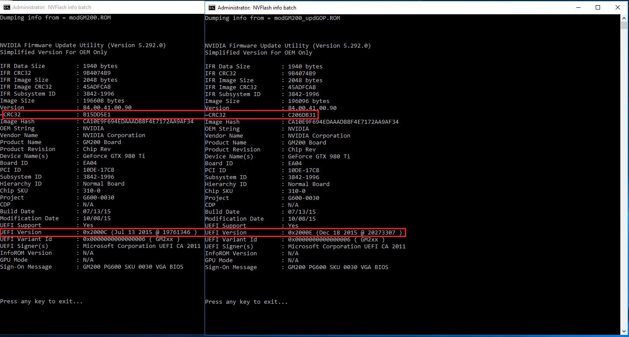Maximize the updGOP.ROM command window

click(598, 7)
